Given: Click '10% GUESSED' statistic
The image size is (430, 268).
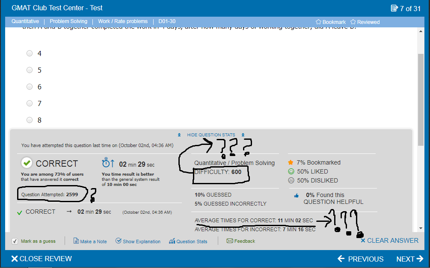Looking at the screenshot, I should (213, 195).
